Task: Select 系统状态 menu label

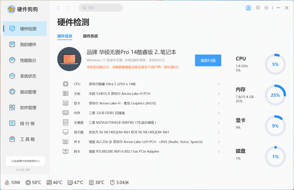Action: click(x=28, y=76)
